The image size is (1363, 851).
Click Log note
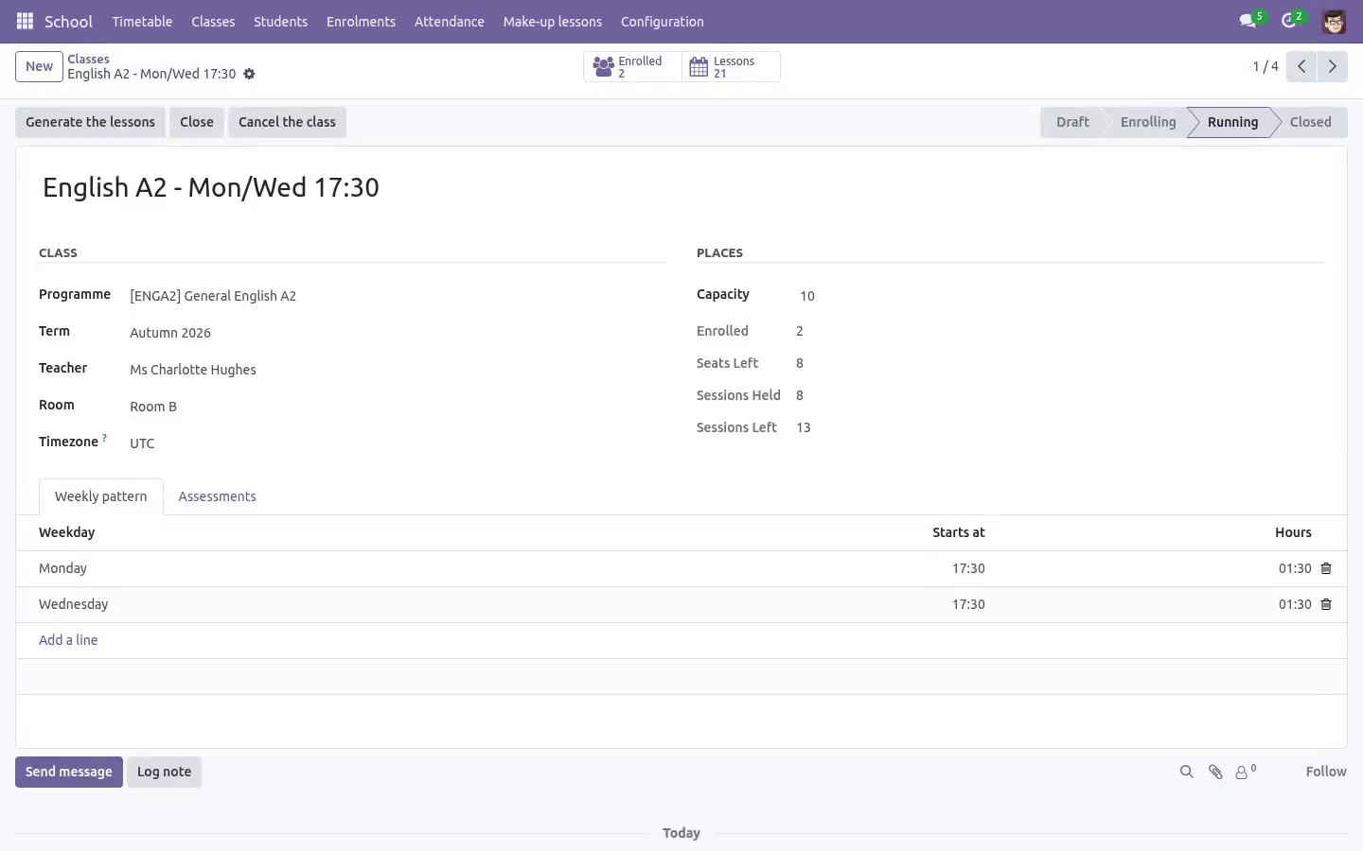[x=164, y=772]
